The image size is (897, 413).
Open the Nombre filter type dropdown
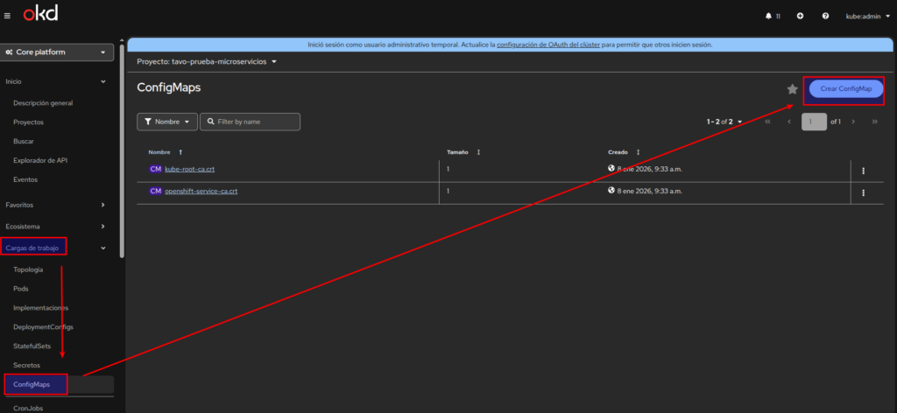166,122
